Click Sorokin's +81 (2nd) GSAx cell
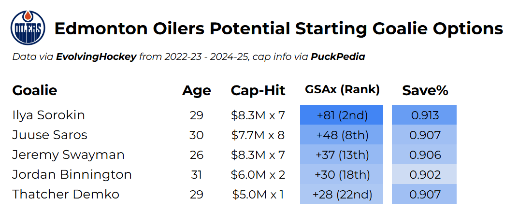Image resolution: width=518 pixels, height=212 pixels. 342,115
